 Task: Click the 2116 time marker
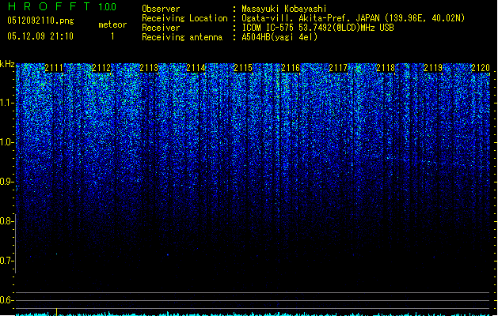(291, 68)
